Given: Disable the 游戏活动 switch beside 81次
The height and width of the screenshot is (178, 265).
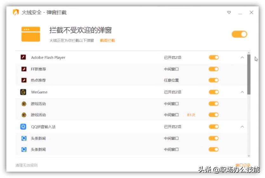Looking at the screenshot, I should coord(214,115).
